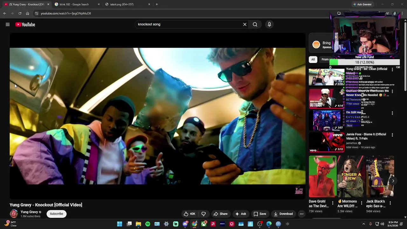Open Discord from the taskbar
407x229 pixels.
185,224
